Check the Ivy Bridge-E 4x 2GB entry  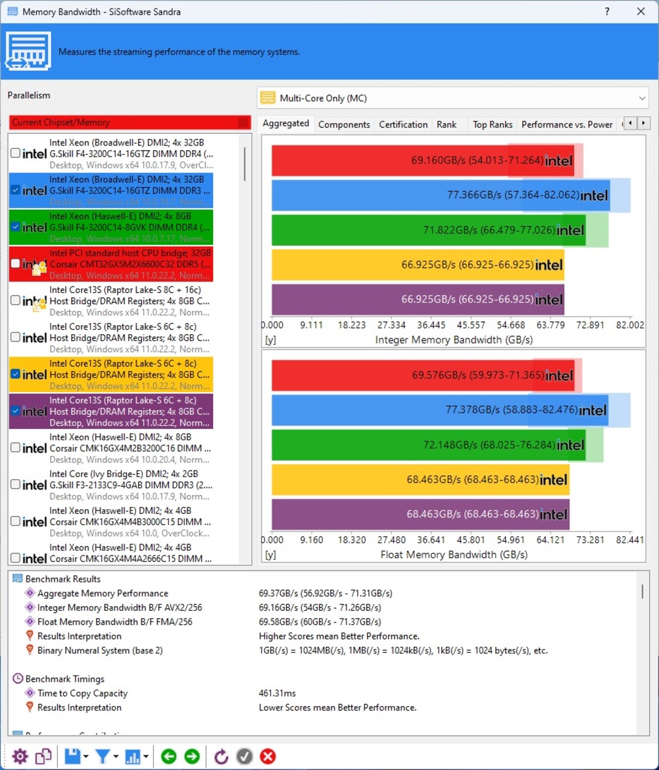pyautogui.click(x=15, y=484)
